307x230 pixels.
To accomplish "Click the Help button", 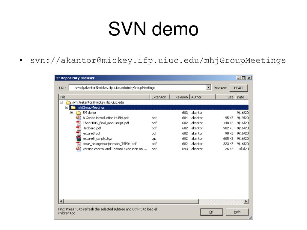I will pos(237,212).
